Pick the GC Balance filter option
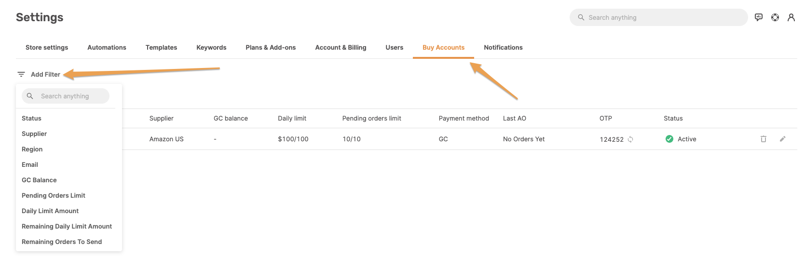This screenshot has height=271, width=805. (39, 180)
